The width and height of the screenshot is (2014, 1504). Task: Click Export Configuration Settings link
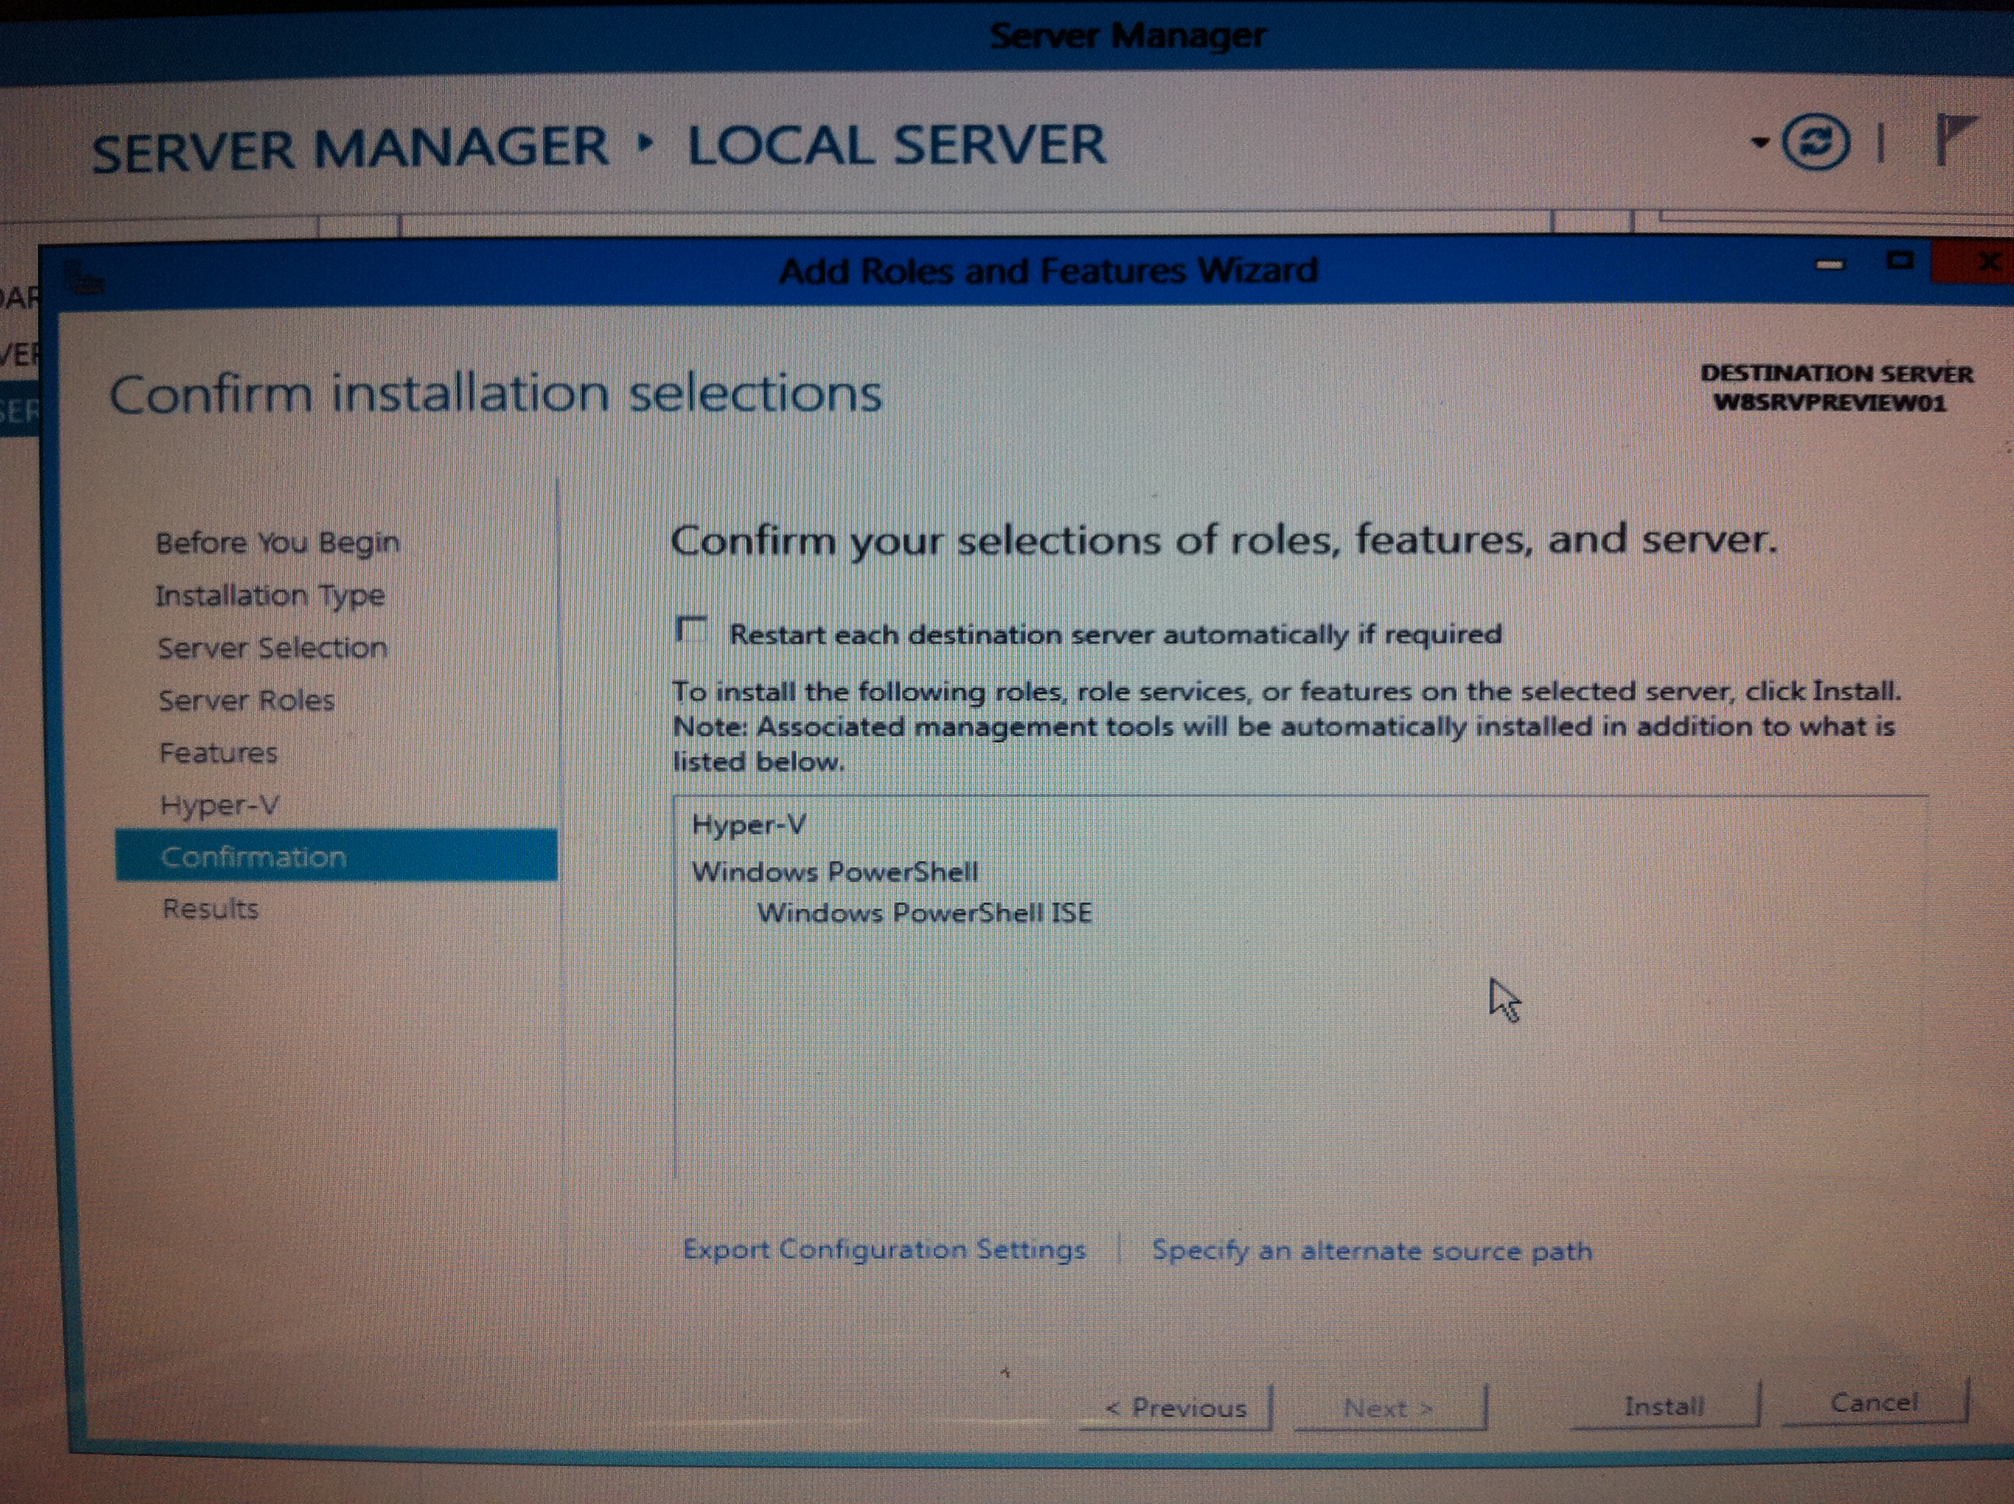[x=884, y=1249]
